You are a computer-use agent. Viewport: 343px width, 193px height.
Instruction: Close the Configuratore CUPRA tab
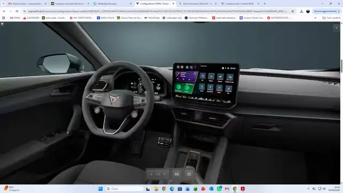point(173,4)
